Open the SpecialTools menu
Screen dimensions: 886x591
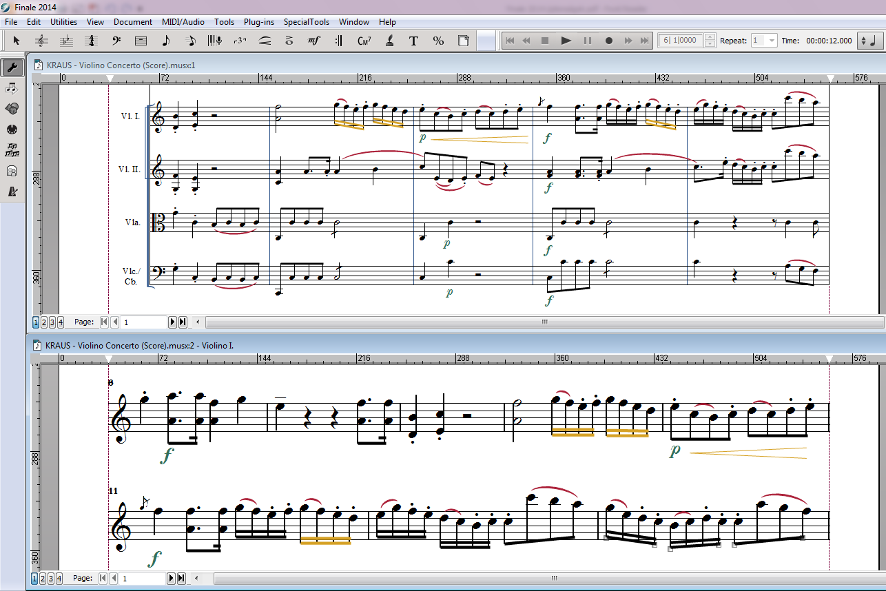(x=307, y=22)
